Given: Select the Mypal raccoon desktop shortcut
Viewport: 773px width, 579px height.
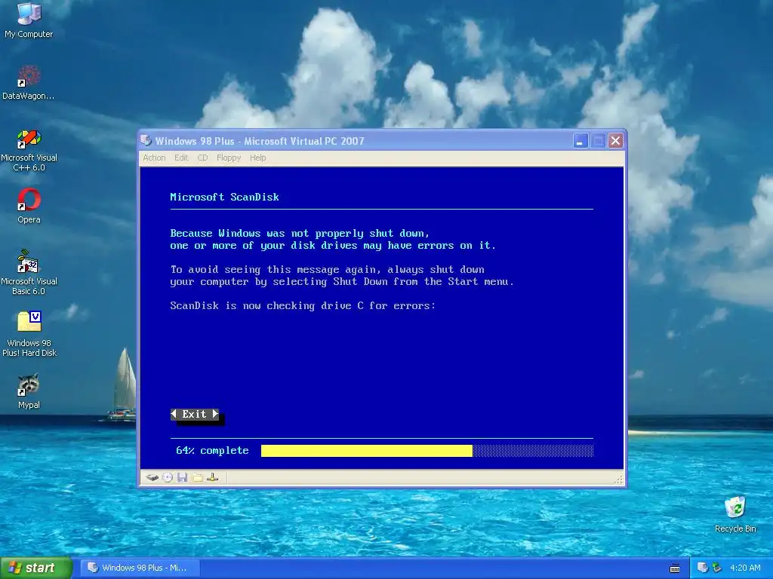Looking at the screenshot, I should tap(29, 391).
